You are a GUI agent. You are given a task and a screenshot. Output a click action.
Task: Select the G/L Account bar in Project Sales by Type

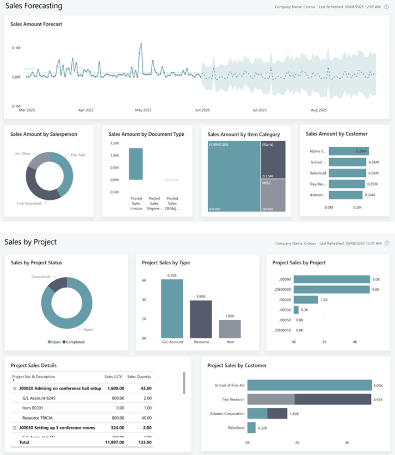172,308
